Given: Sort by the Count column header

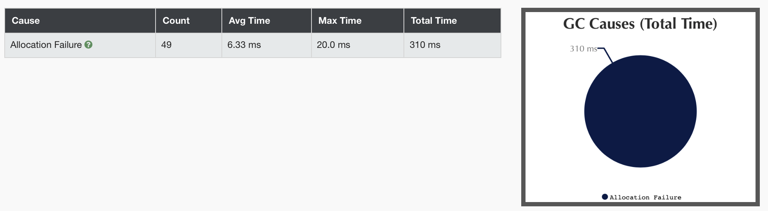Looking at the screenshot, I should [176, 21].
